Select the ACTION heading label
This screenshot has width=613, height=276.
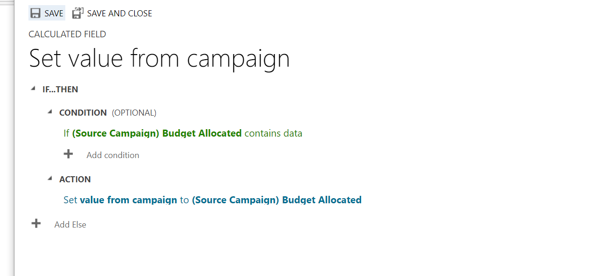coord(75,179)
